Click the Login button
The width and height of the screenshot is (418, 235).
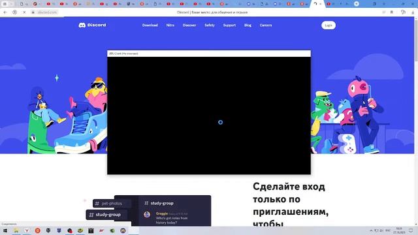point(329,25)
